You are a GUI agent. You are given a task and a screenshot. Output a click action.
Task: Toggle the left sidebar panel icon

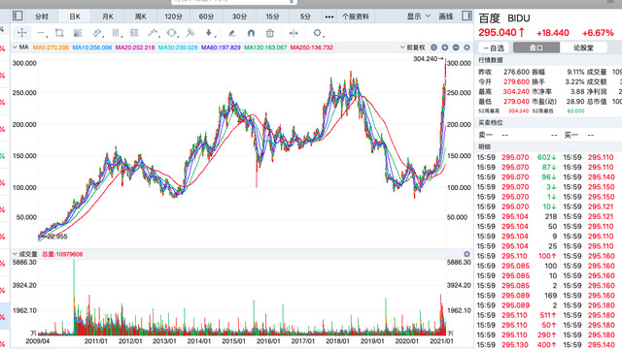pyautogui.click(x=17, y=16)
